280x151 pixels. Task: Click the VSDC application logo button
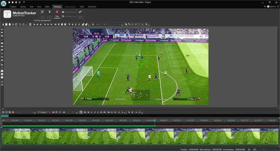pyautogui.click(x=3, y=3)
